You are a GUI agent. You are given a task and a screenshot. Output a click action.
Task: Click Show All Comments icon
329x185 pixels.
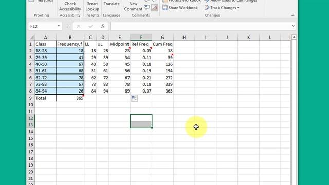(147, 8)
